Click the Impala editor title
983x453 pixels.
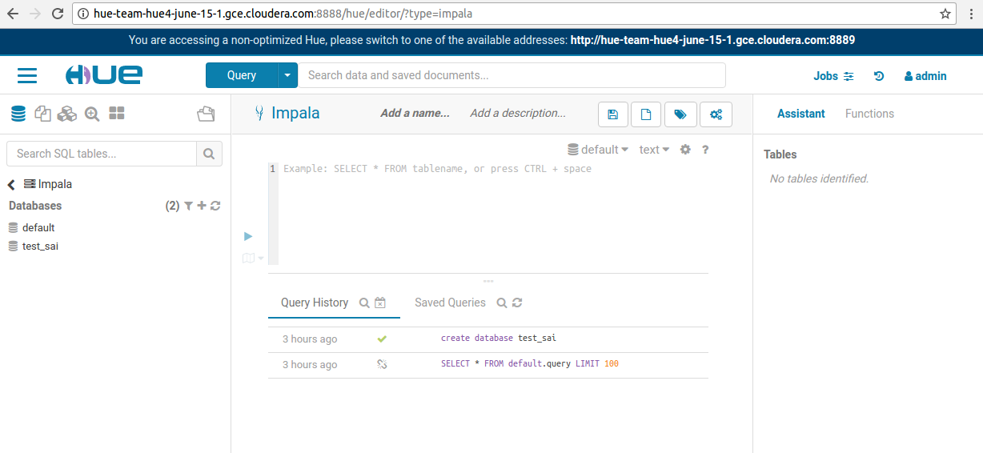click(x=295, y=114)
